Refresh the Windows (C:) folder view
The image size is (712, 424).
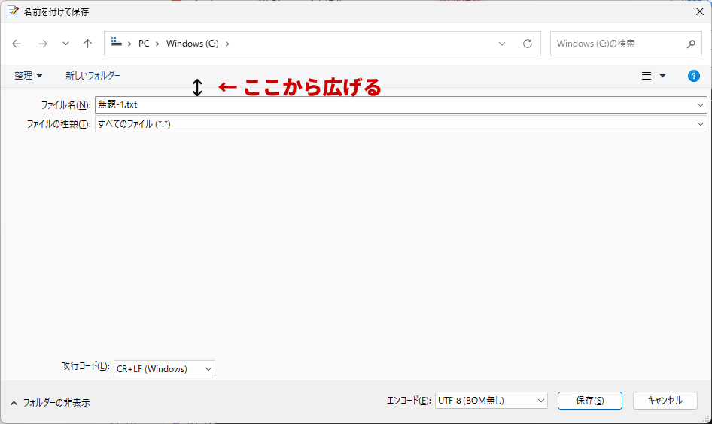527,44
